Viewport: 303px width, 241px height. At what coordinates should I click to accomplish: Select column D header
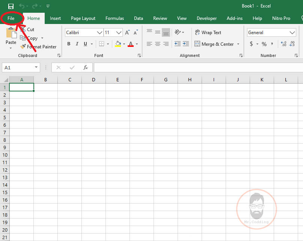(x=93, y=80)
